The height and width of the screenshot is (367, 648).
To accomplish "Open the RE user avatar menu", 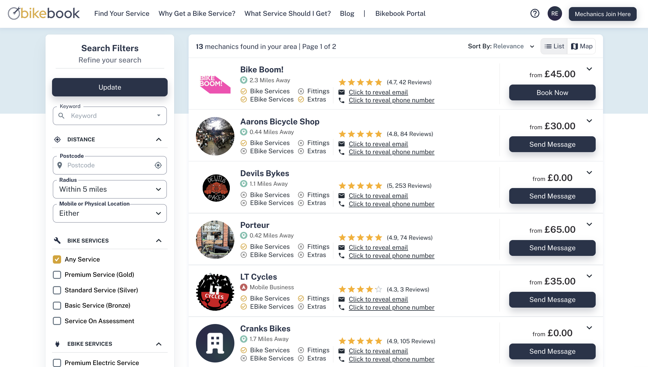I will pyautogui.click(x=554, y=14).
